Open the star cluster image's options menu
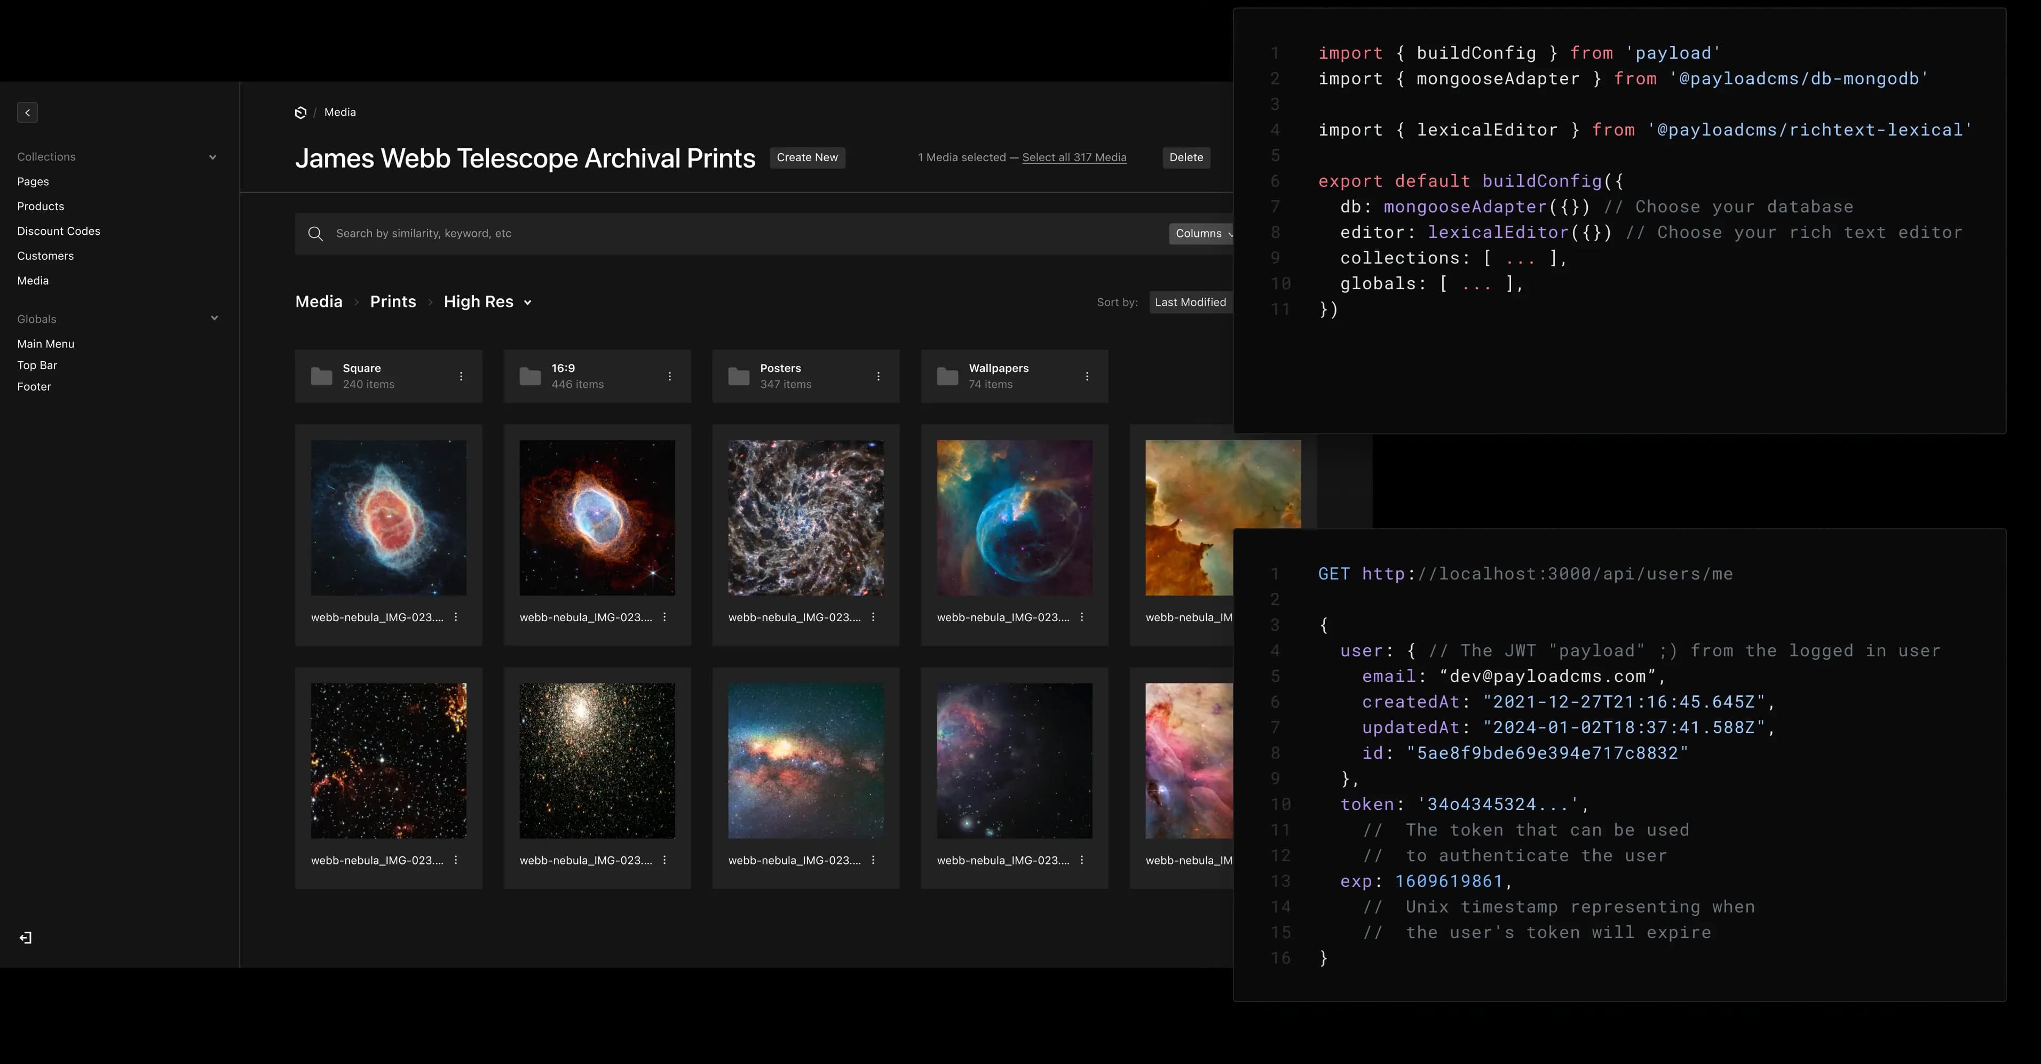This screenshot has width=2041, height=1064. [x=664, y=860]
